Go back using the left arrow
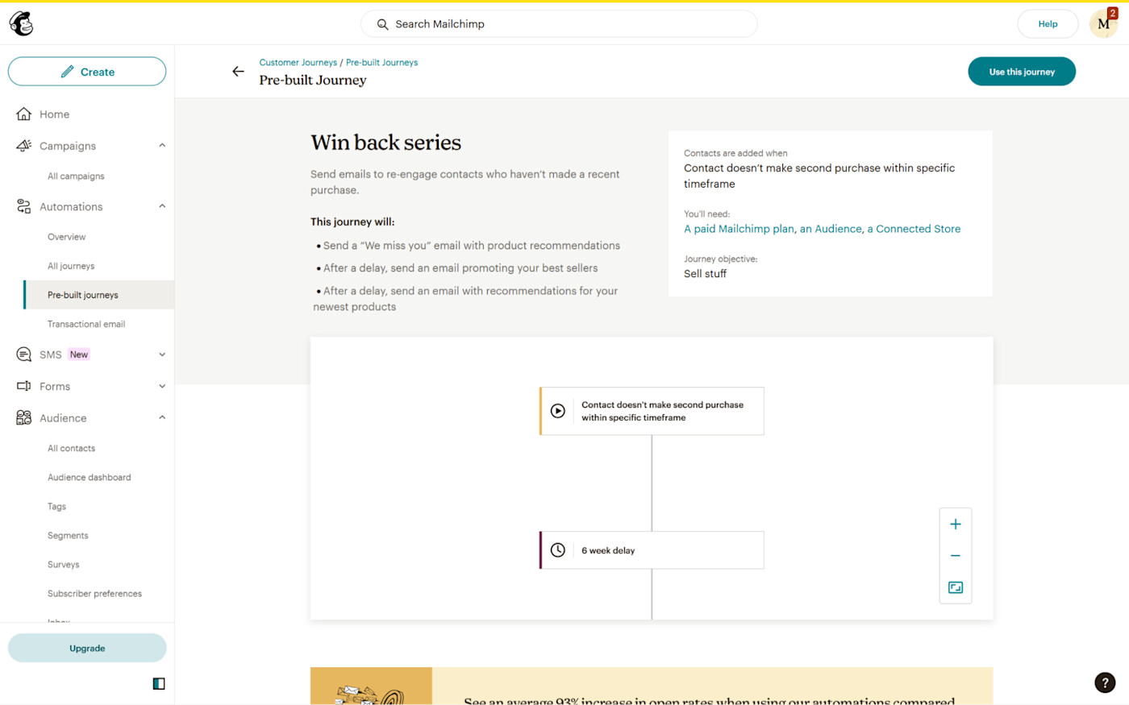This screenshot has width=1129, height=705. tap(238, 72)
